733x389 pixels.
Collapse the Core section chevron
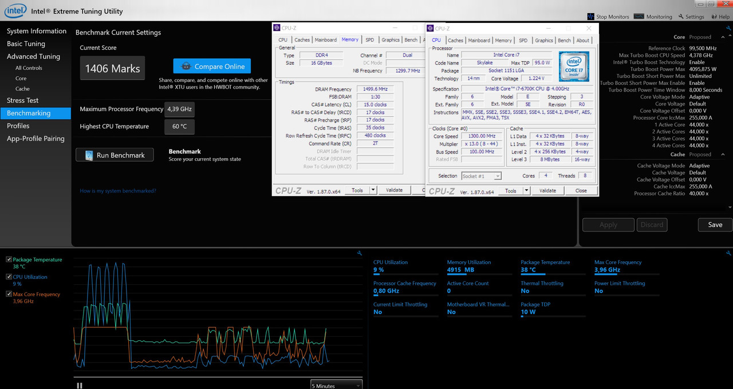pyautogui.click(x=723, y=37)
